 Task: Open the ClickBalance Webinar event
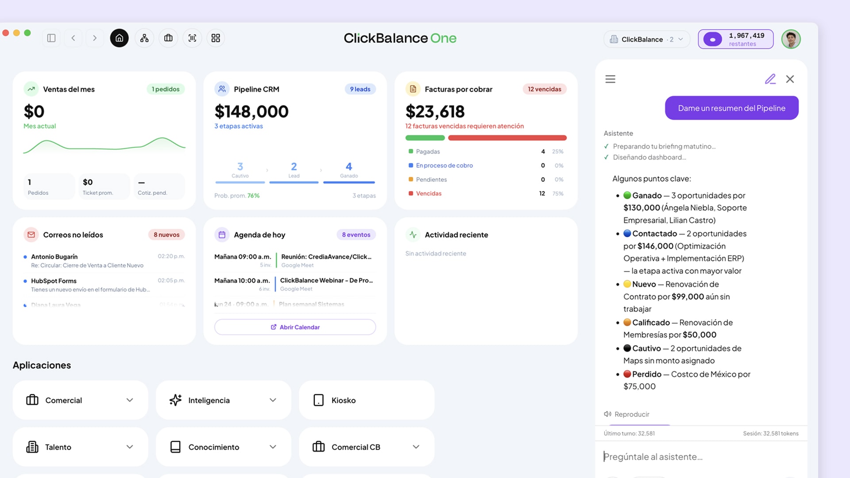(295, 284)
